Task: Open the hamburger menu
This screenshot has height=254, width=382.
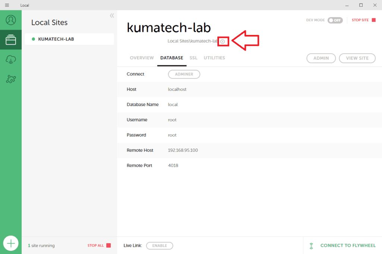Action: (x=7, y=5)
